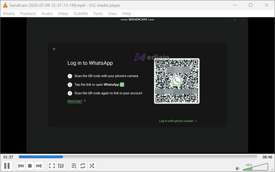Show extended settings equalizer panel

pos(61,166)
